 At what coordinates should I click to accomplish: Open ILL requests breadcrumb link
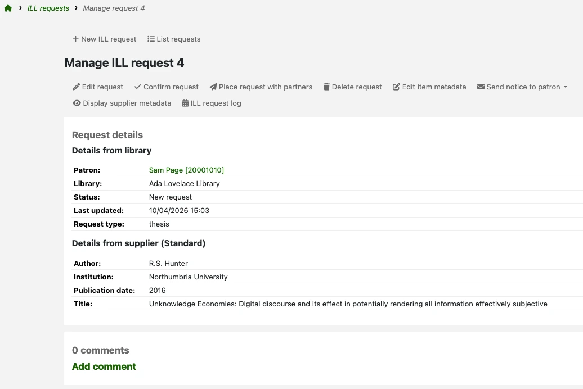pyautogui.click(x=48, y=8)
